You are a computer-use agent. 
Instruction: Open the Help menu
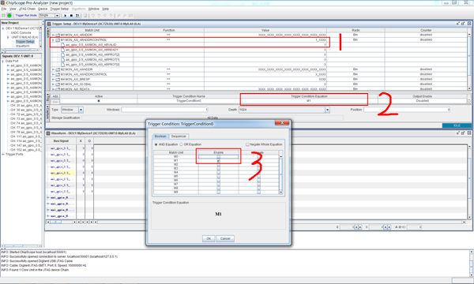(106, 9)
